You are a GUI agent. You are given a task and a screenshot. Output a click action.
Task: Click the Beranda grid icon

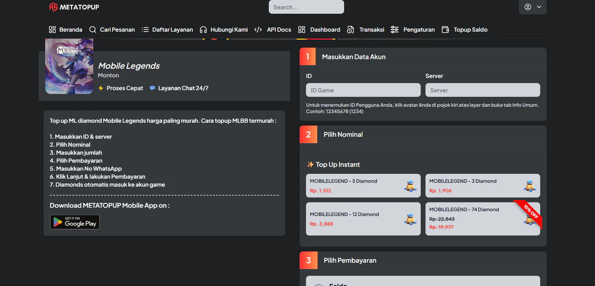(52, 30)
